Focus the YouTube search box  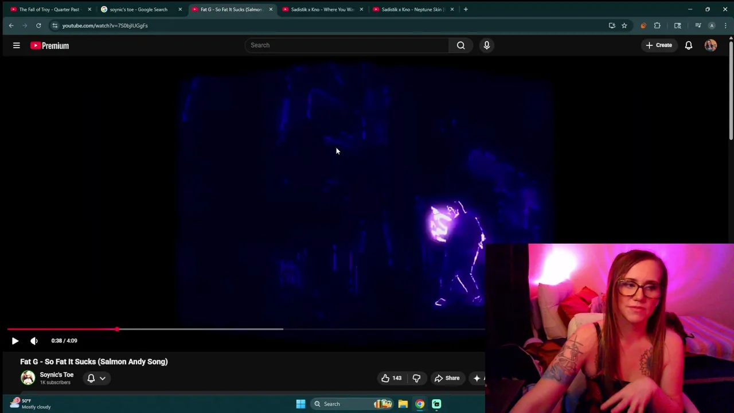pyautogui.click(x=347, y=45)
